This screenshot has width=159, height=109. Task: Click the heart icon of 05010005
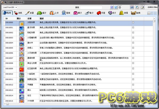pyautogui.click(x=22, y=49)
